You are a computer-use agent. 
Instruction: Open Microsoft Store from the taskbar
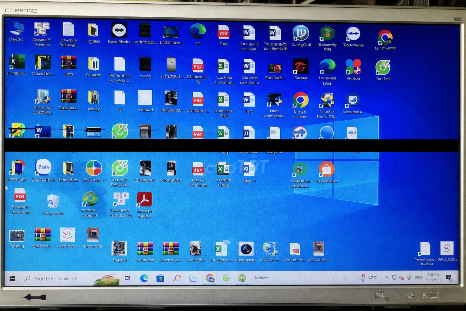(160, 278)
